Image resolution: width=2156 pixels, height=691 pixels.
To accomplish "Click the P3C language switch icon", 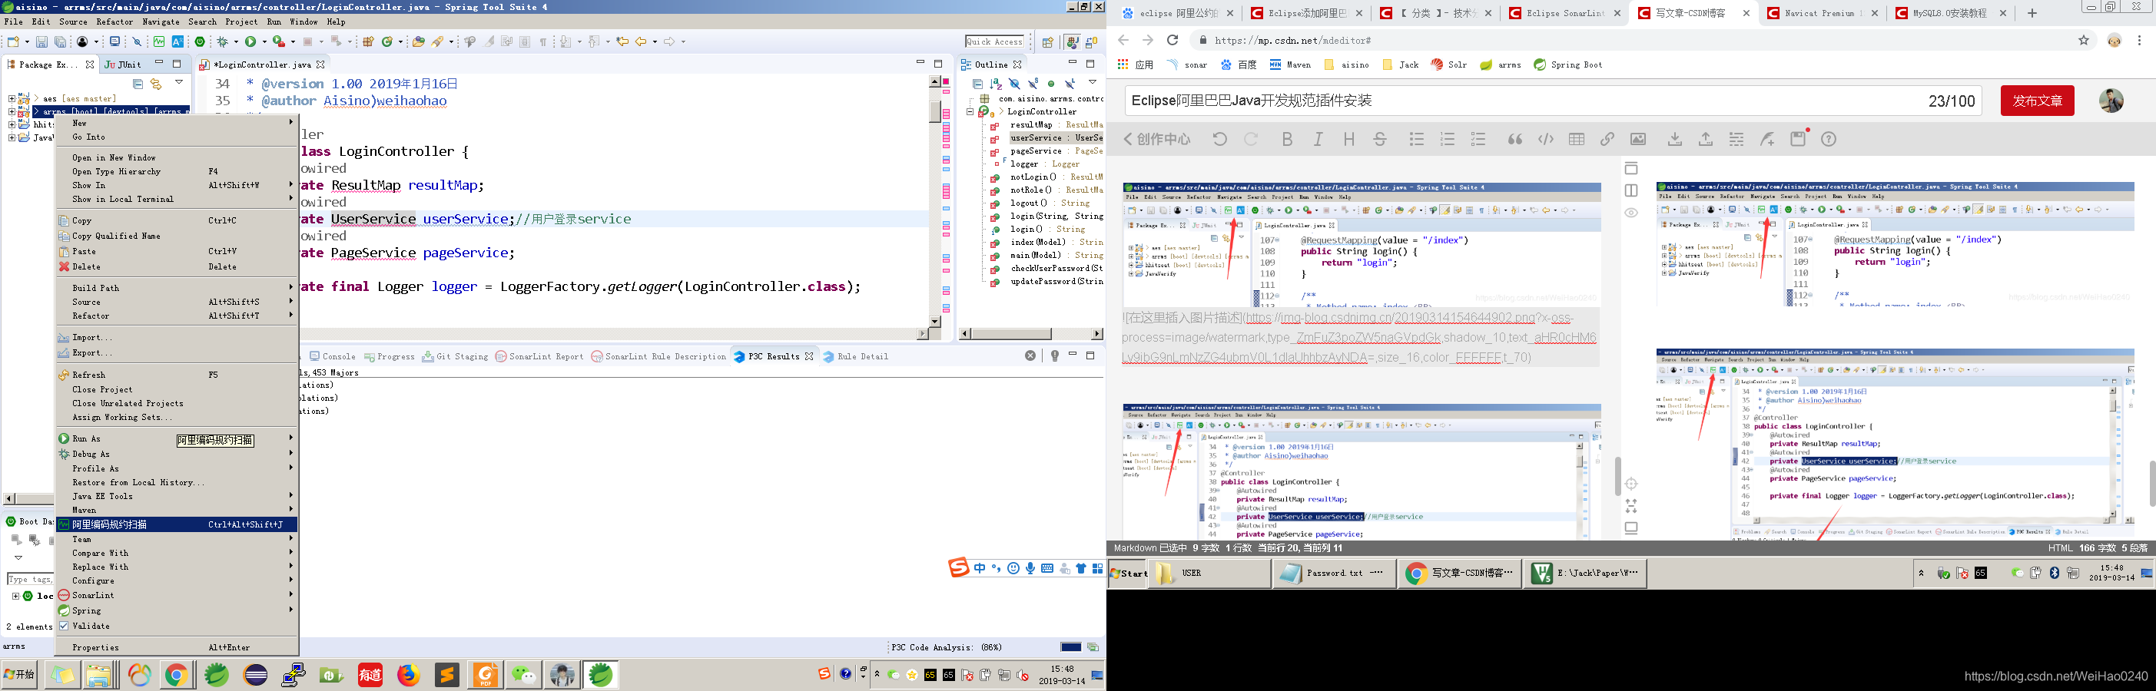I will pyautogui.click(x=177, y=41).
